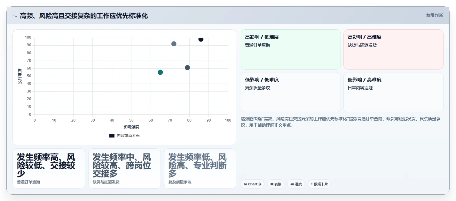Click the 内容重点分布 legend label
The image size is (456, 201).
128,136
